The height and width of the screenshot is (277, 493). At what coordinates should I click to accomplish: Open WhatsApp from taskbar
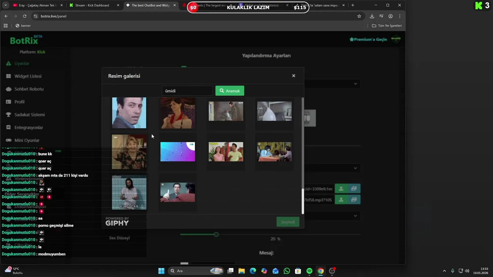(x=287, y=271)
